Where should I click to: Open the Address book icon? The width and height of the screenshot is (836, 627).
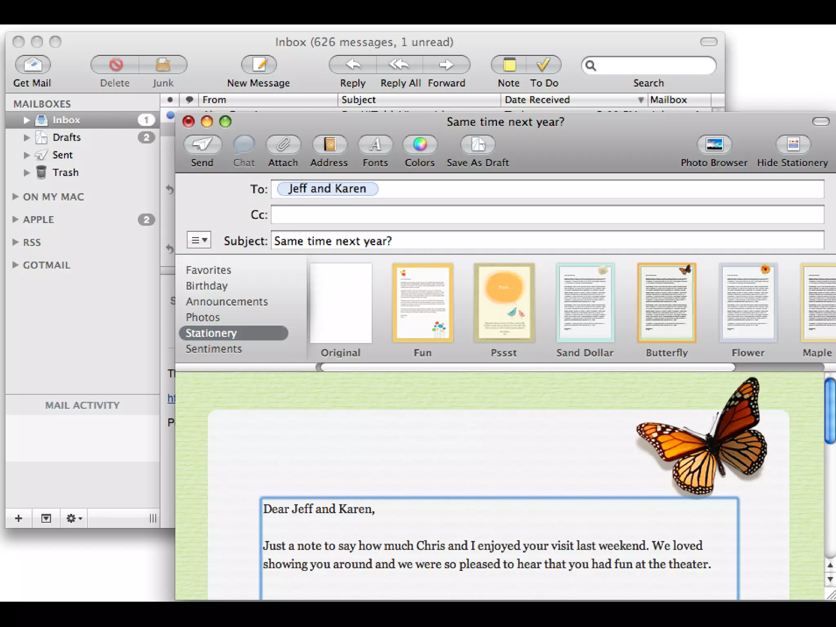tap(329, 145)
